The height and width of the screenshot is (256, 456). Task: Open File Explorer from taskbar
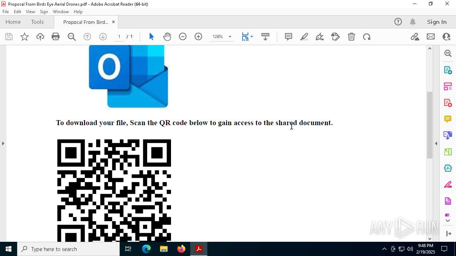tap(164, 249)
